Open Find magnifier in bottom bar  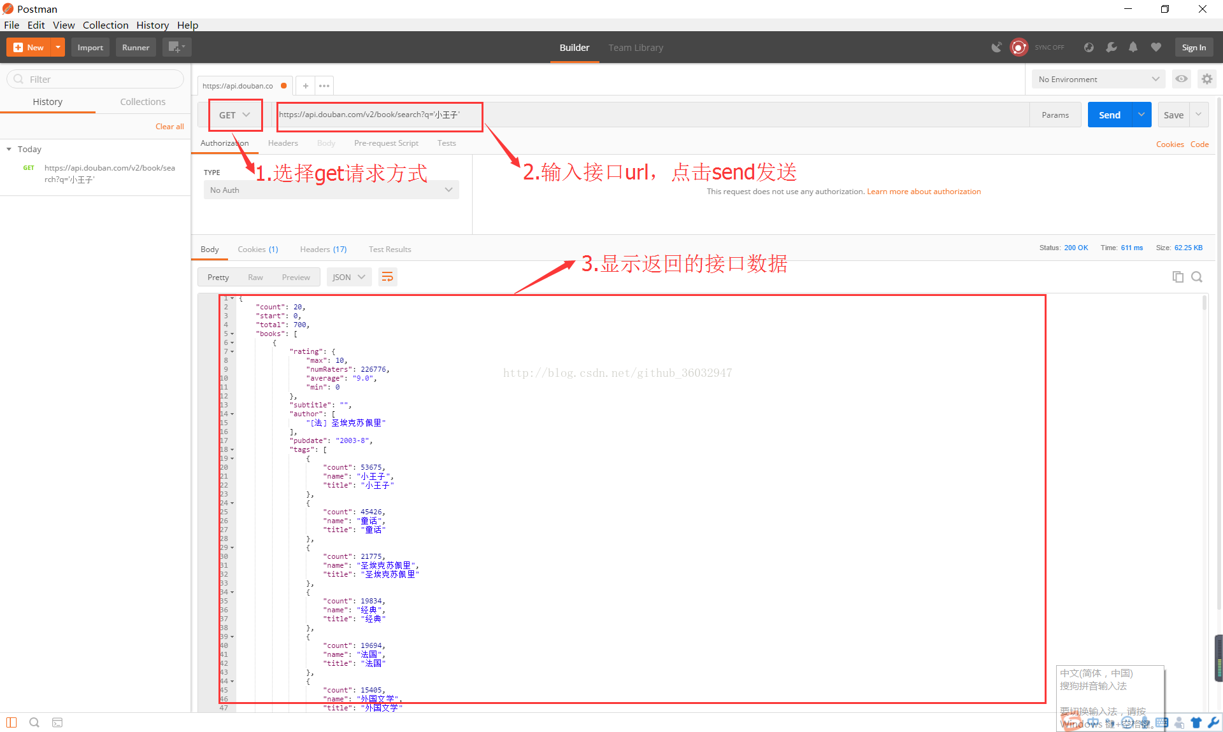click(34, 722)
